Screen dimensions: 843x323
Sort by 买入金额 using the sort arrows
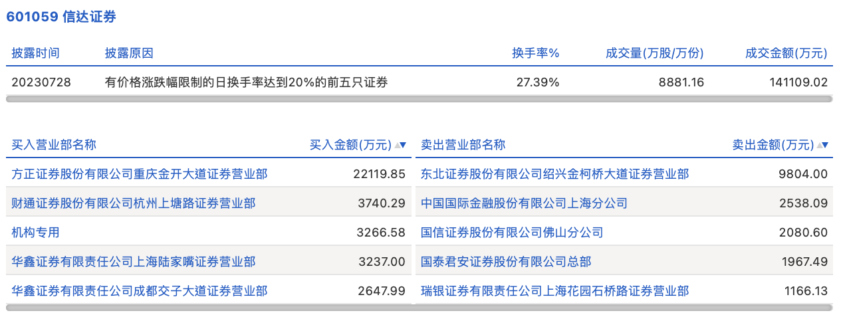tap(400, 145)
